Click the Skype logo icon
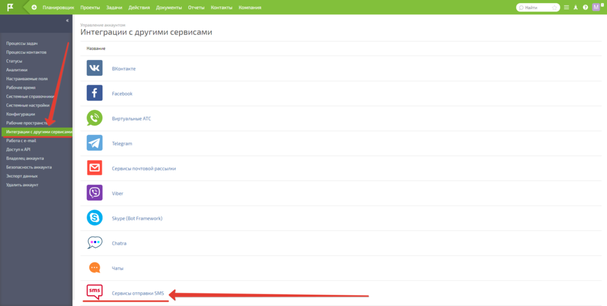 pos(94,218)
